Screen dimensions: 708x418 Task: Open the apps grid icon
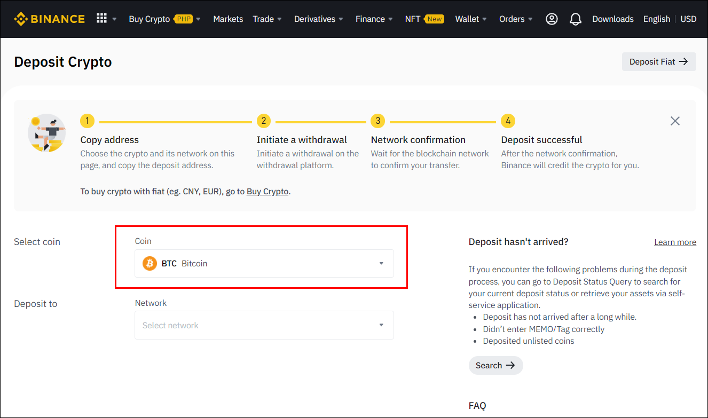102,18
